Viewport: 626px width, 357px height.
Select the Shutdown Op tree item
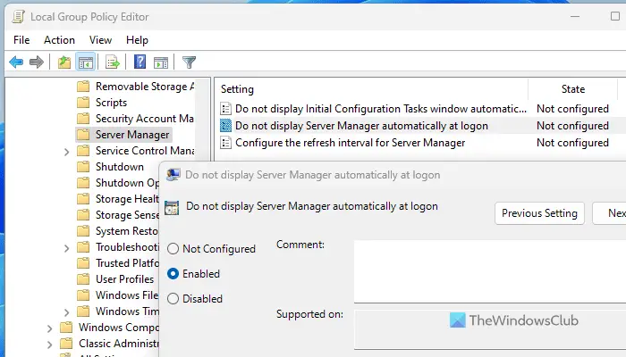[127, 182]
